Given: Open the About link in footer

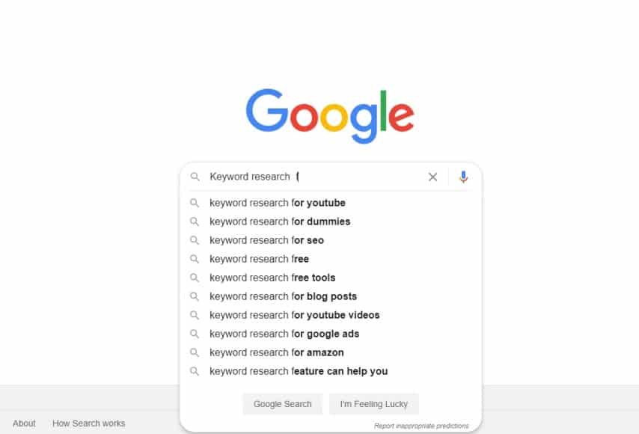Looking at the screenshot, I should 24,424.
